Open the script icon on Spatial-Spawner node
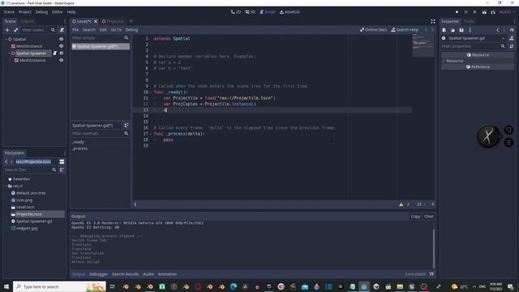 (55, 53)
